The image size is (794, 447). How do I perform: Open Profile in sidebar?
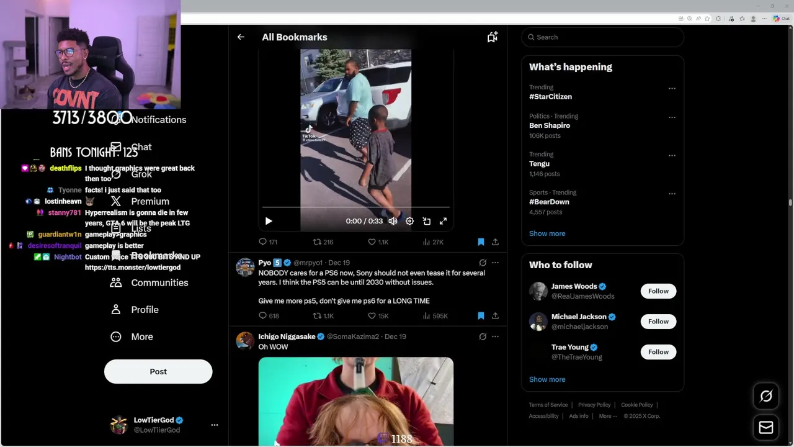[x=135, y=310]
